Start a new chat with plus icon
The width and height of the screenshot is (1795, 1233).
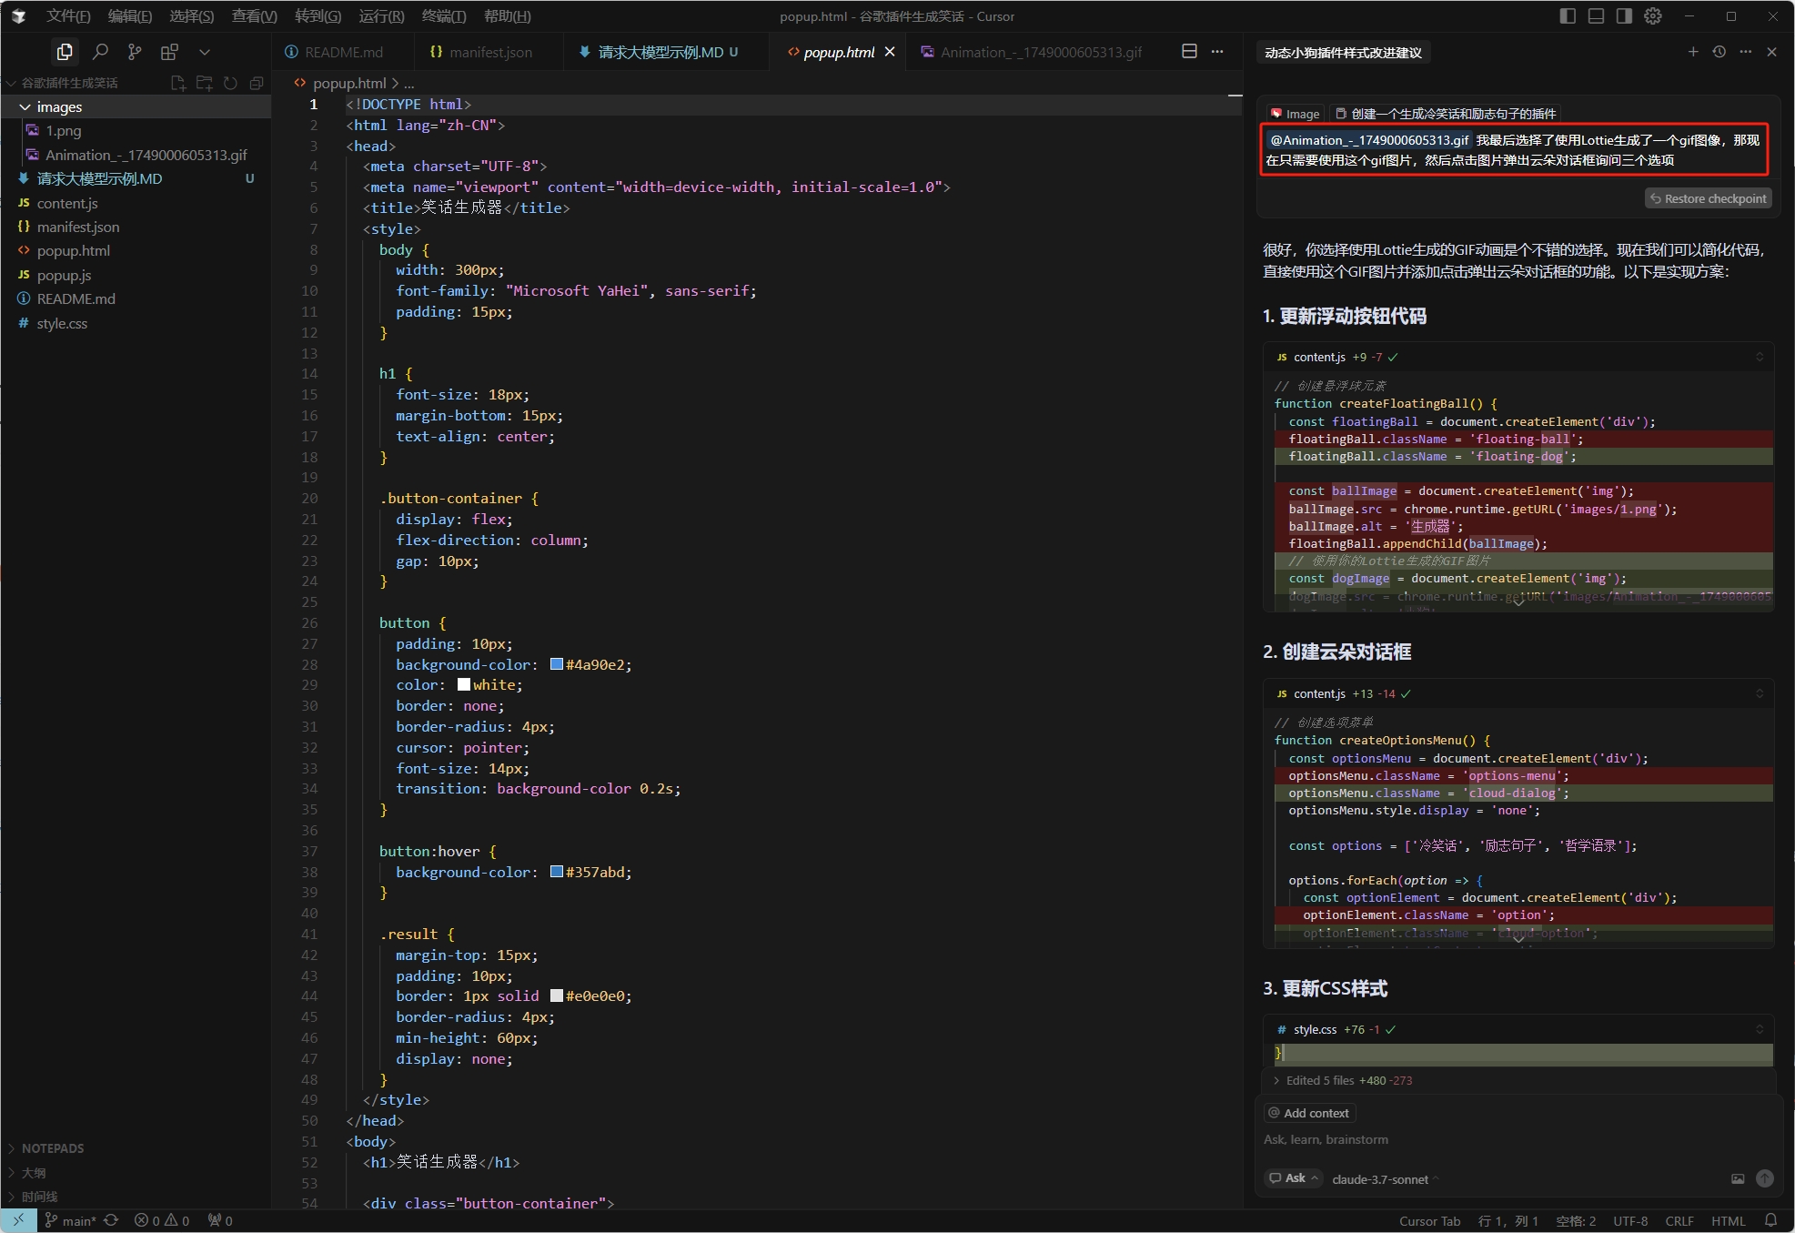coord(1693,52)
